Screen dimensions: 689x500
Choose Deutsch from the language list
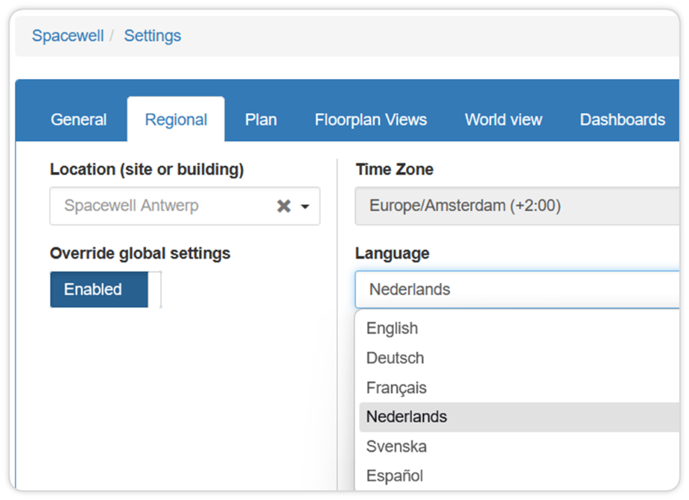[x=519, y=358]
